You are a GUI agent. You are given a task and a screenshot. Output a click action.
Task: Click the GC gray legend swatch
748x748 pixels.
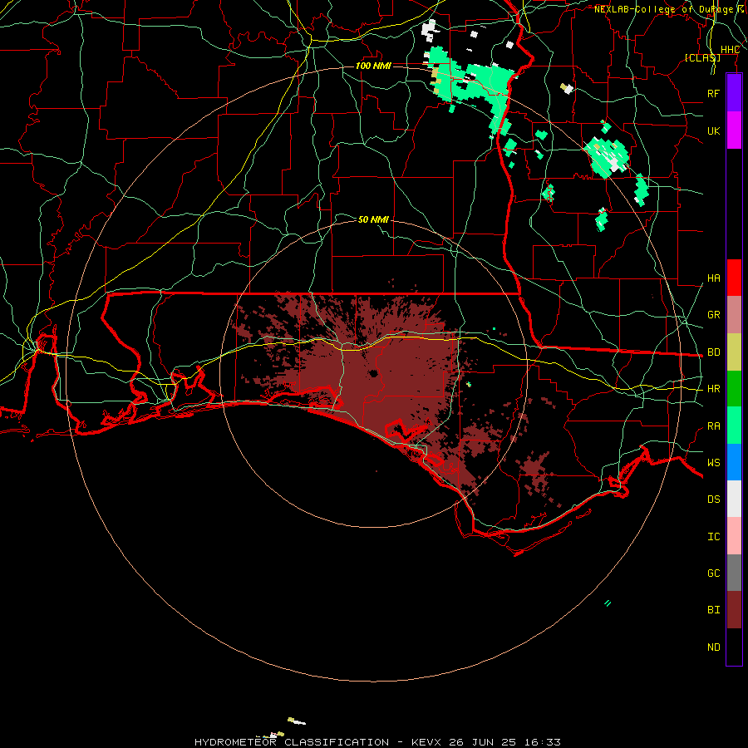click(734, 573)
